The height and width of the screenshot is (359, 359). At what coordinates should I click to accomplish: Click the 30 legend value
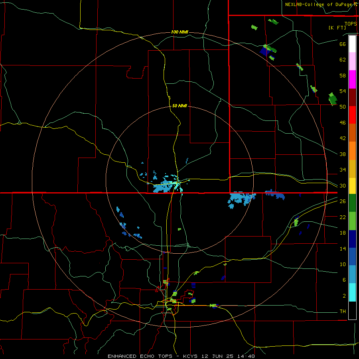tap(343, 185)
